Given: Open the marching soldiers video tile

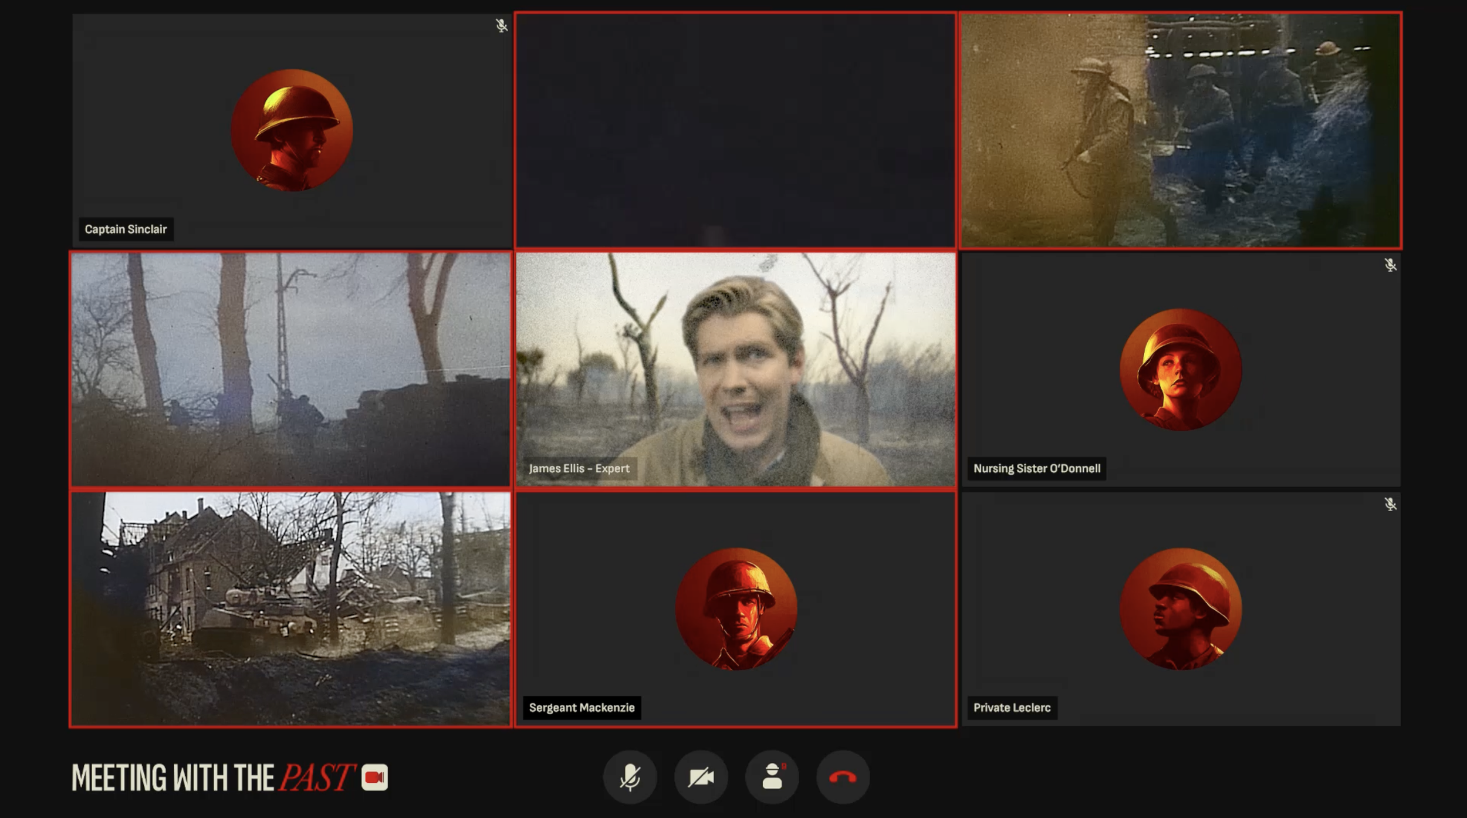Looking at the screenshot, I should 1181,130.
